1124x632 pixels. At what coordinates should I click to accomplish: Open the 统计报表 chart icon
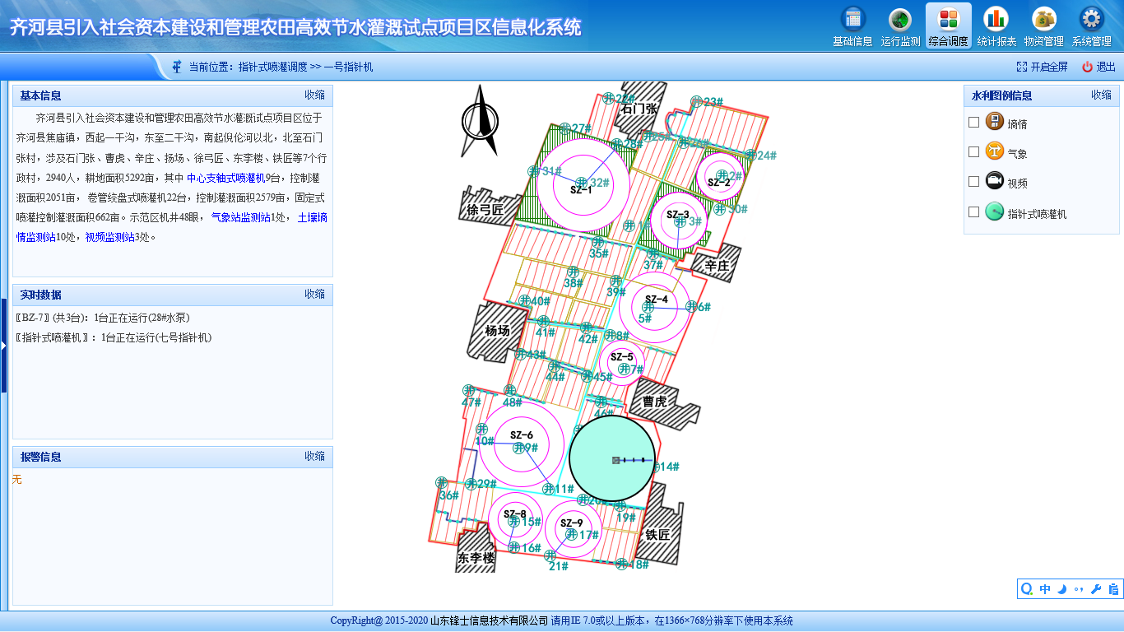tap(996, 20)
